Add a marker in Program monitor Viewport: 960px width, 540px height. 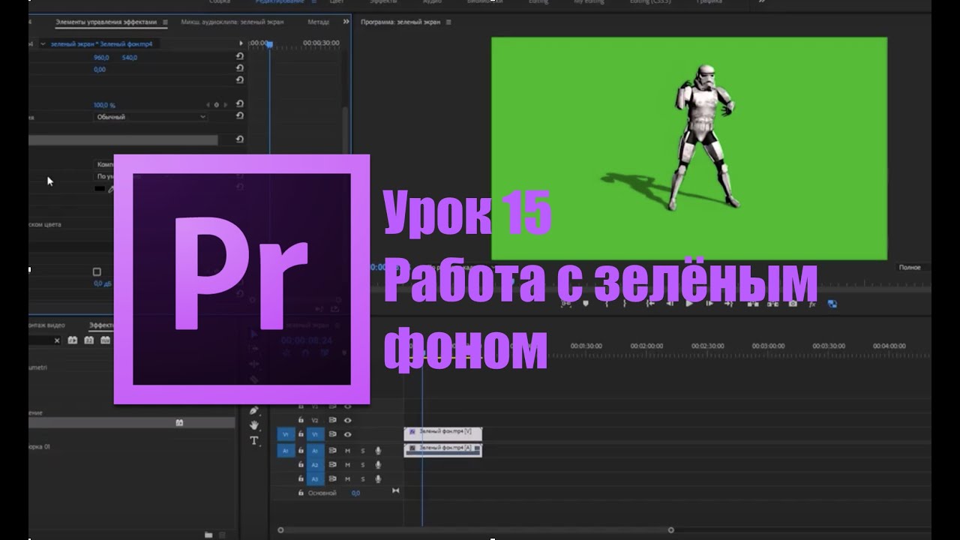[x=586, y=303]
